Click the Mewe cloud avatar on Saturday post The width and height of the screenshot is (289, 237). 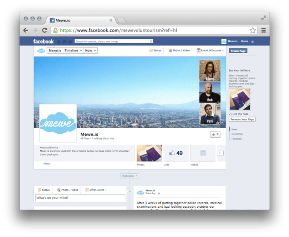coord(140,193)
